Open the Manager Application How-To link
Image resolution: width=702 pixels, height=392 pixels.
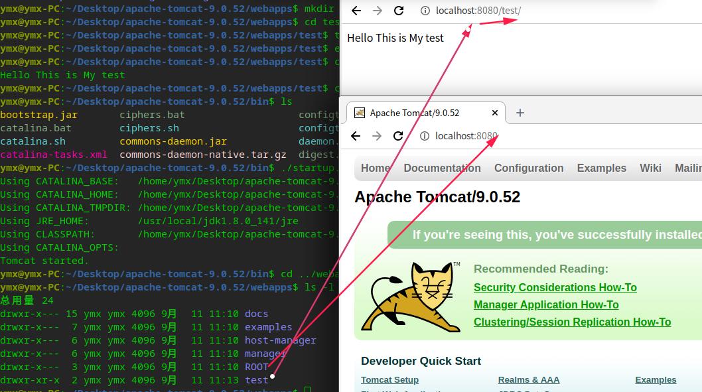pos(546,304)
